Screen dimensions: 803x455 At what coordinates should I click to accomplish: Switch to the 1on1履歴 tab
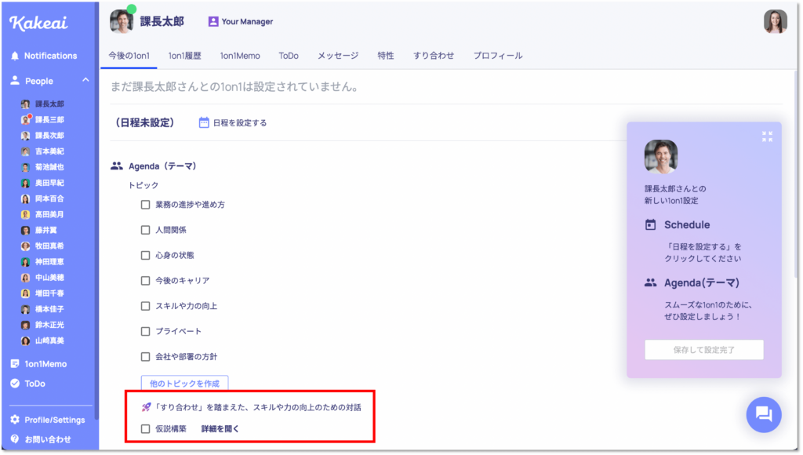pyautogui.click(x=185, y=56)
